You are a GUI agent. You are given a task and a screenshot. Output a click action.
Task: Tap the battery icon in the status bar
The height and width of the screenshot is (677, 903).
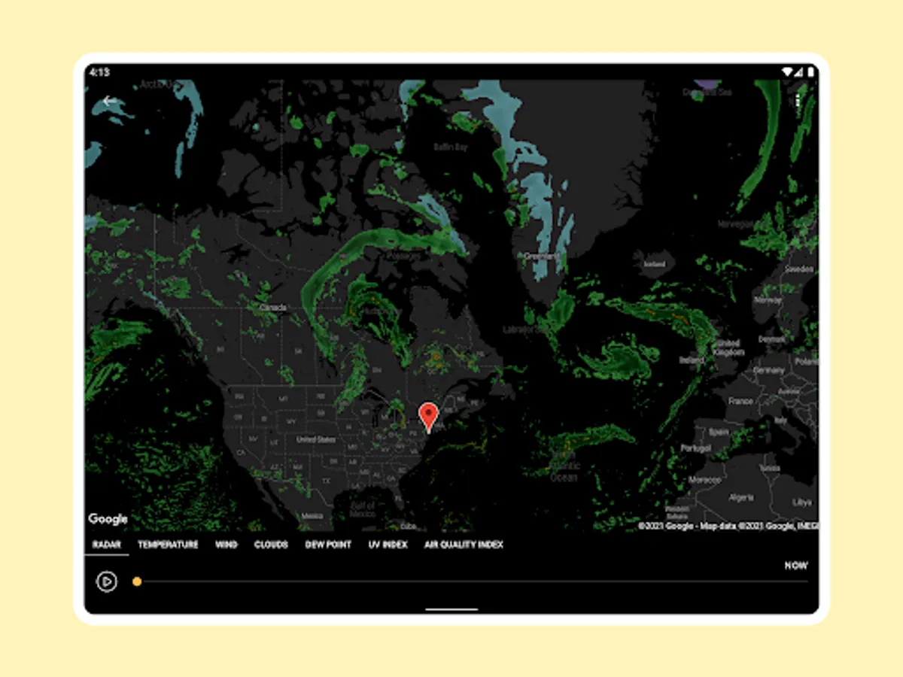click(x=809, y=71)
